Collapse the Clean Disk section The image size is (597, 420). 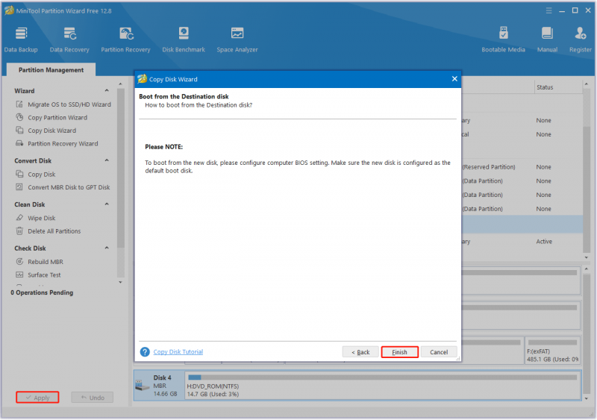point(107,204)
